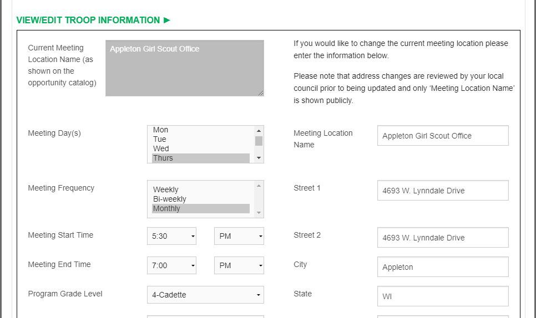Click the Street 2 input field
536x318 pixels.
point(443,238)
